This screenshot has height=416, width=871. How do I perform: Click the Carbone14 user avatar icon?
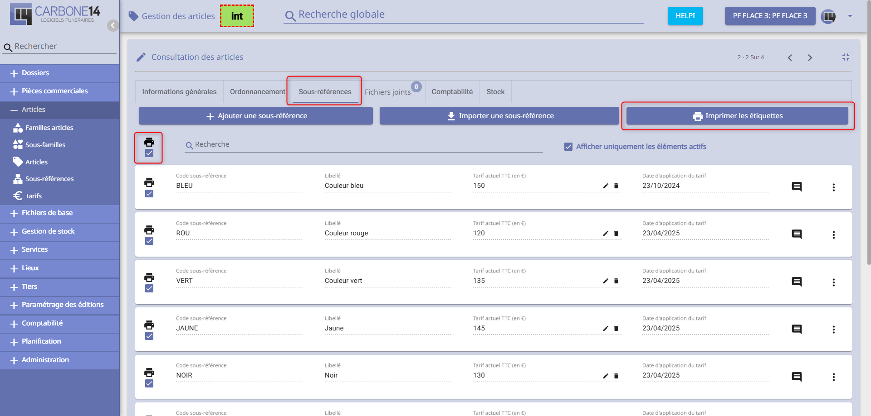point(828,16)
